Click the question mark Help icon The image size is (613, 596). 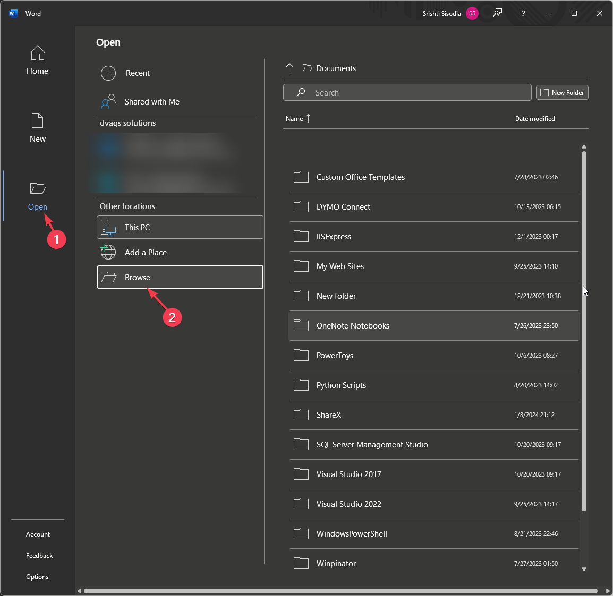click(523, 13)
